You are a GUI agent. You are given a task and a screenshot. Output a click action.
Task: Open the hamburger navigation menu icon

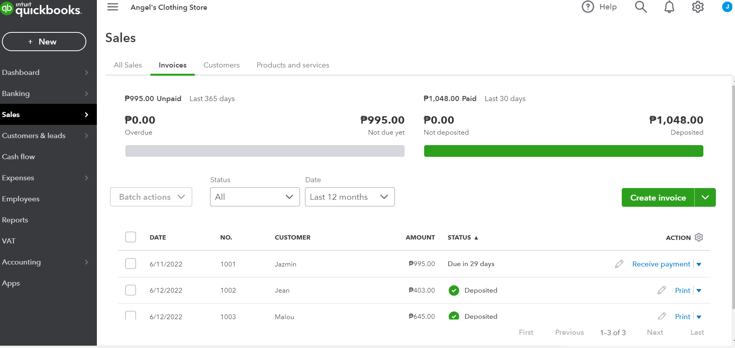tap(112, 7)
